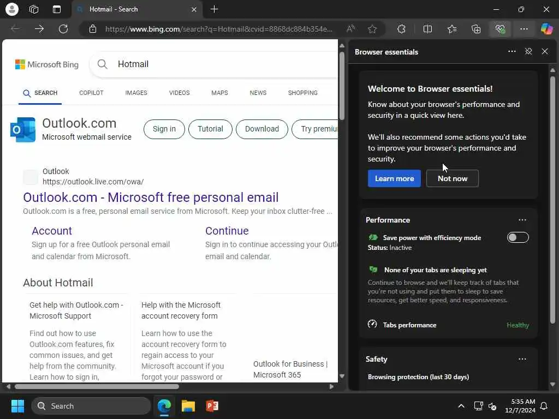Go back with the back arrow
The width and height of the screenshot is (559, 419).
[15, 29]
